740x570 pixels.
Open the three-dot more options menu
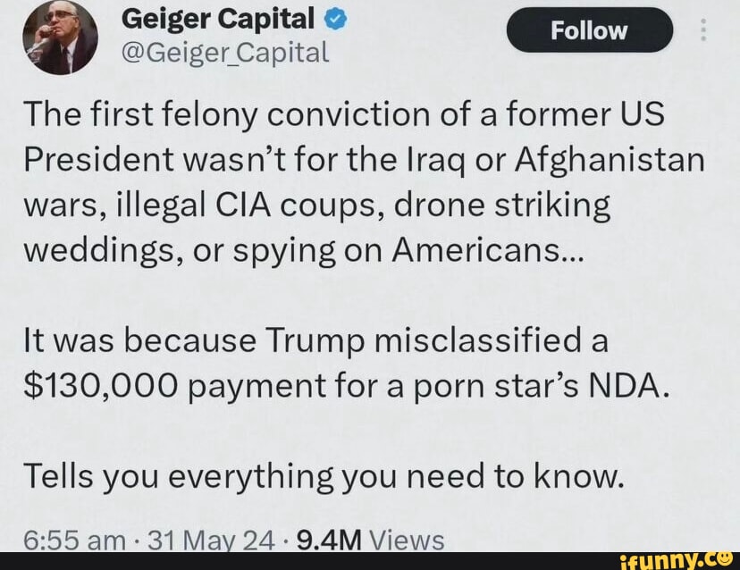coord(702,31)
